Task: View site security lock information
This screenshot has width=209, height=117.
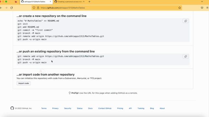Action: (38, 8)
